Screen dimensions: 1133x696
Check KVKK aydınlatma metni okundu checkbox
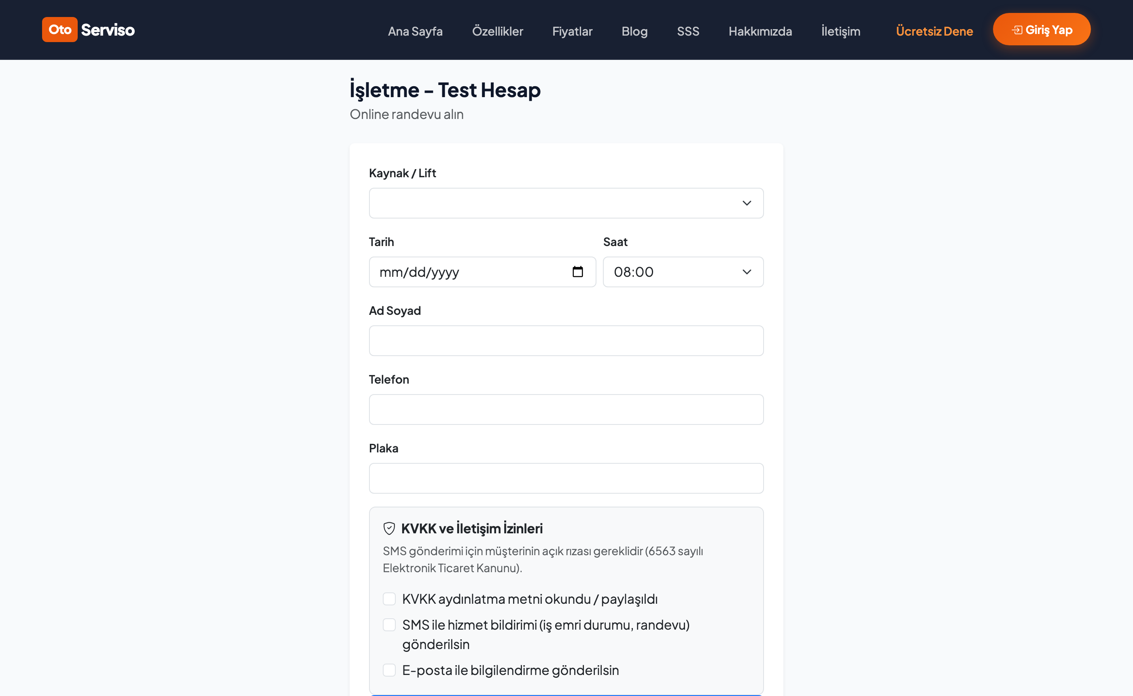(x=389, y=599)
